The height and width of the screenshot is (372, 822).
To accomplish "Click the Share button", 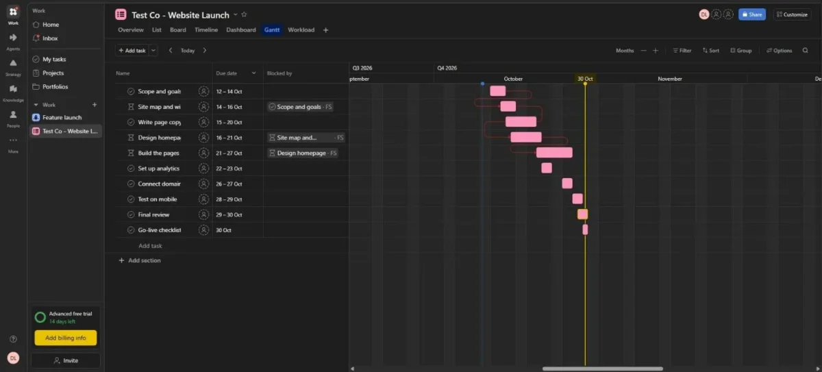I will (751, 14).
